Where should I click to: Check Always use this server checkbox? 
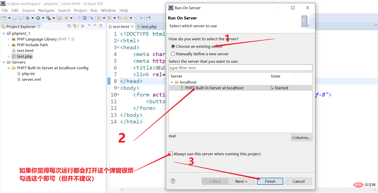tap(171, 154)
